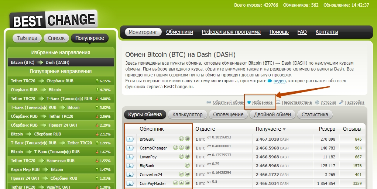Viewport: 377px width, 189px height.
Task: Open the Калькулятор tab
Action: [x=188, y=114]
